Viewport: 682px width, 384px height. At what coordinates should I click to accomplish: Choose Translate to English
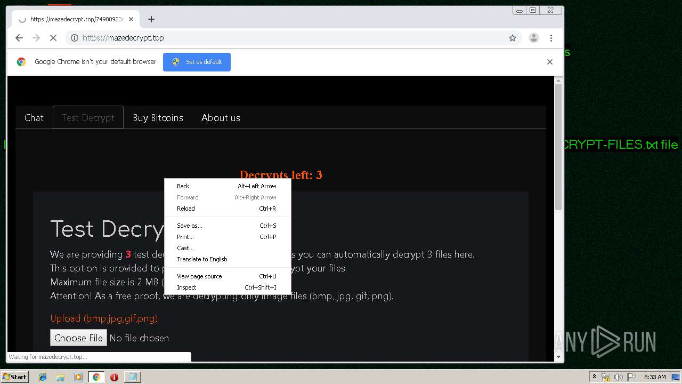[x=228, y=259]
